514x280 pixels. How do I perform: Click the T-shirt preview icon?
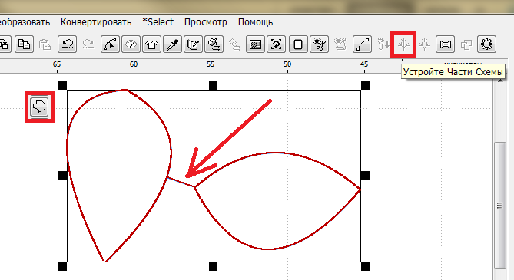[151, 44]
